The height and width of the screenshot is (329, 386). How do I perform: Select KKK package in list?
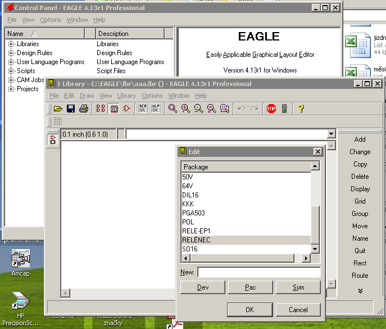point(246,204)
